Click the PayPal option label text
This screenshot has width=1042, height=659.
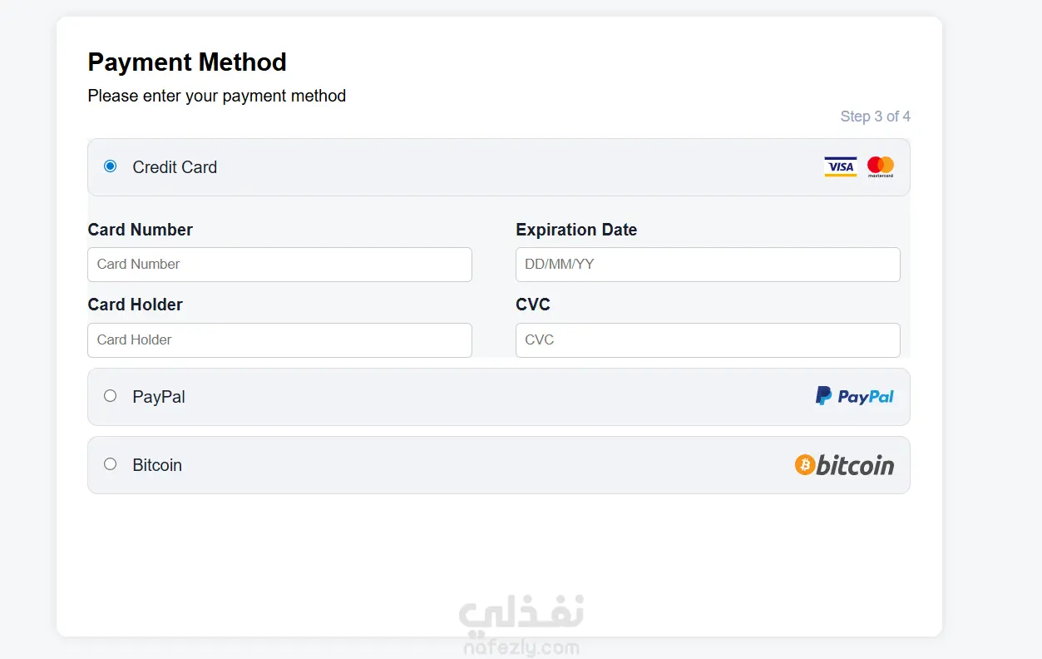click(x=159, y=397)
